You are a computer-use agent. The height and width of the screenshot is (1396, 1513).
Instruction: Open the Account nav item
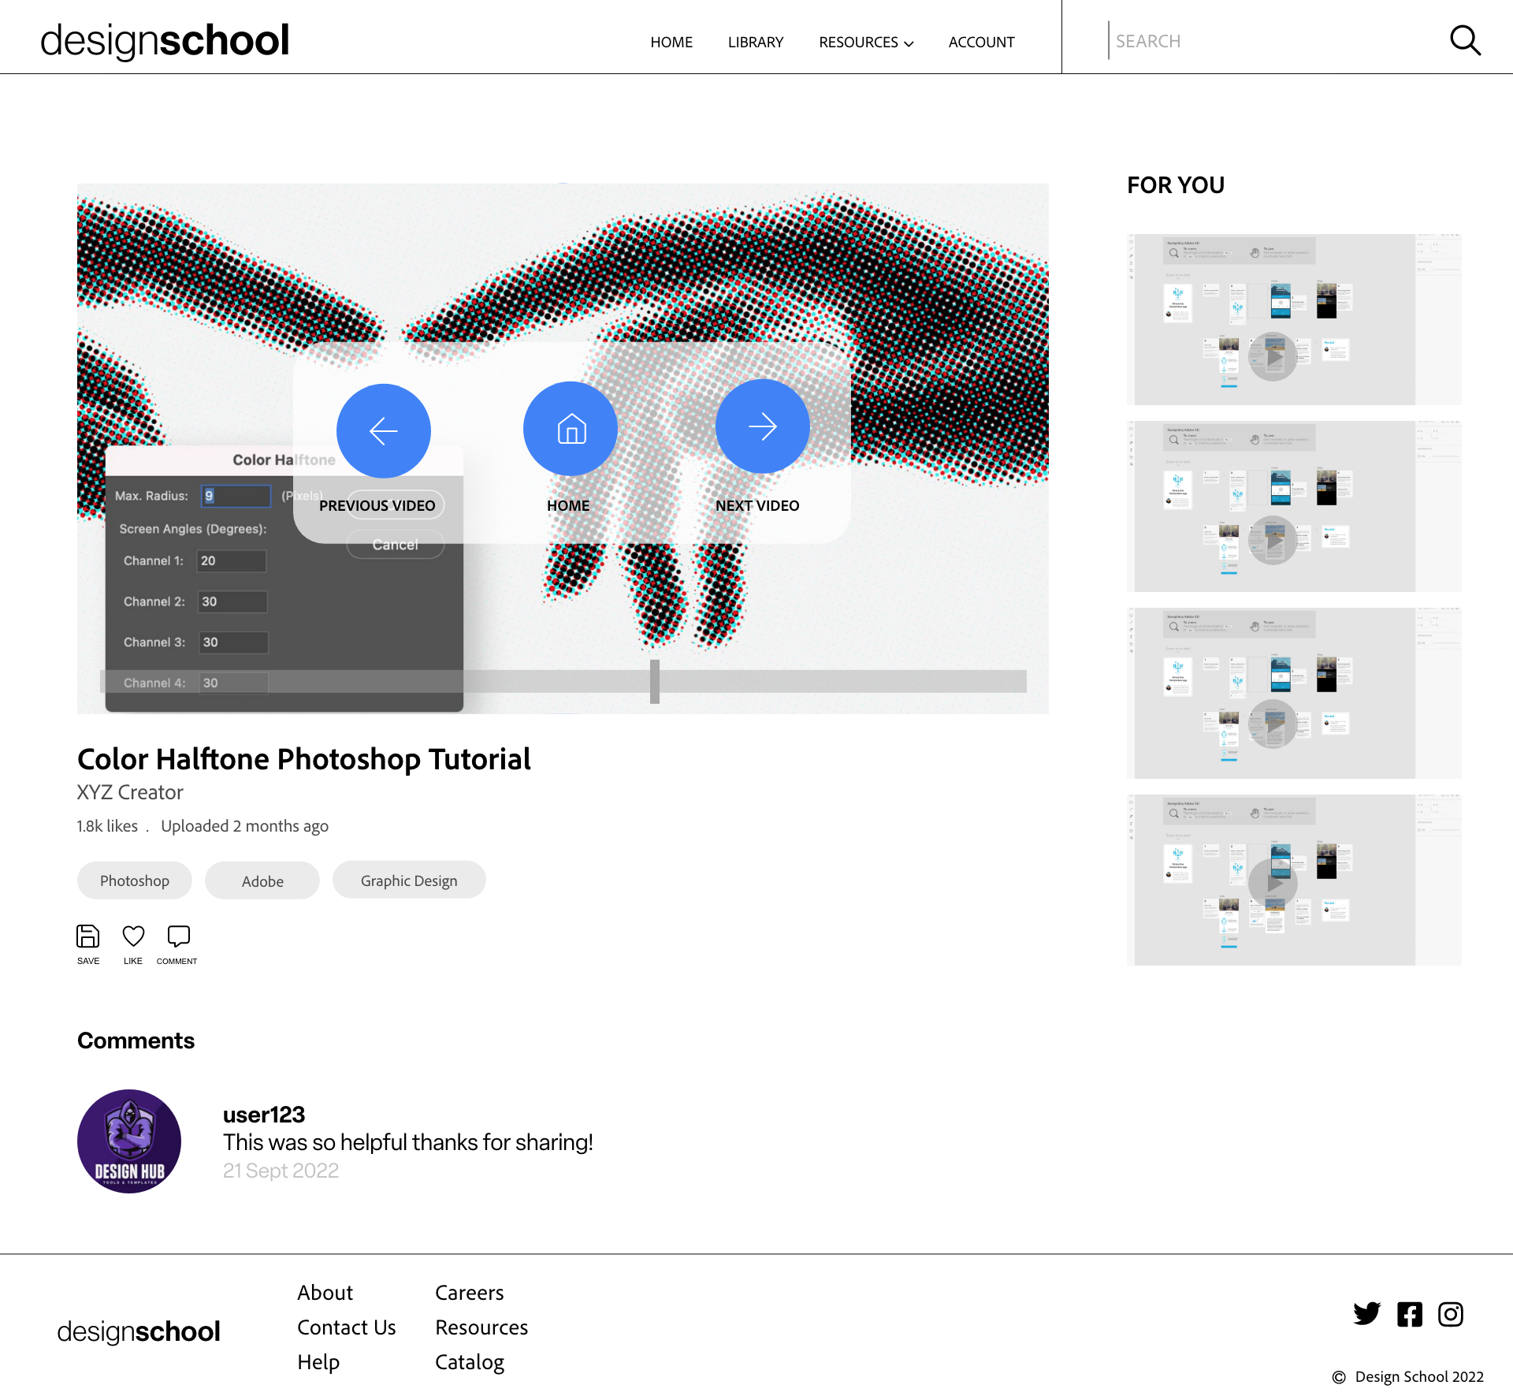click(x=981, y=42)
